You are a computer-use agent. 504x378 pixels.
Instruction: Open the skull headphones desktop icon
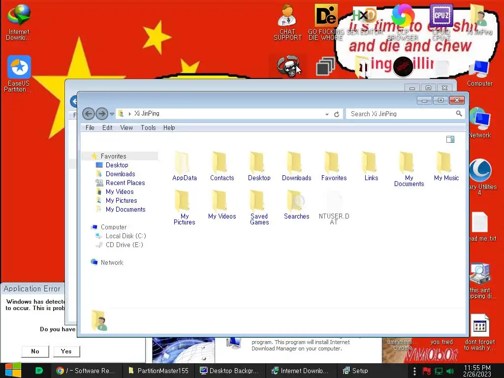click(288, 66)
